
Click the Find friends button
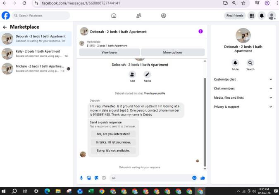point(235,16)
